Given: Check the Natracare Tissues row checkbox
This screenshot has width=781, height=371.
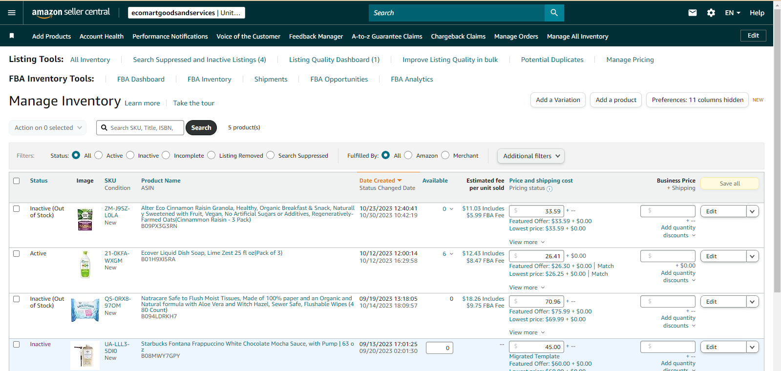Looking at the screenshot, I should (17, 299).
